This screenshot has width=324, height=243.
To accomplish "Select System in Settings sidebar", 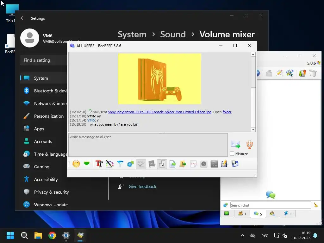I will (x=44, y=78).
